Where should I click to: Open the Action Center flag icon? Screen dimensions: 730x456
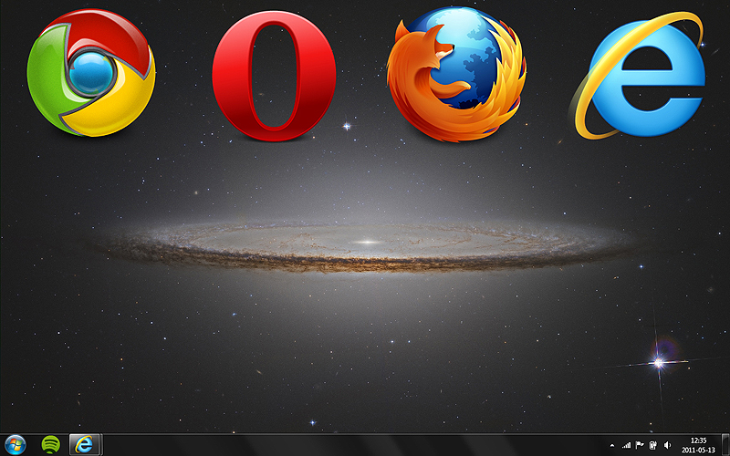(x=640, y=446)
